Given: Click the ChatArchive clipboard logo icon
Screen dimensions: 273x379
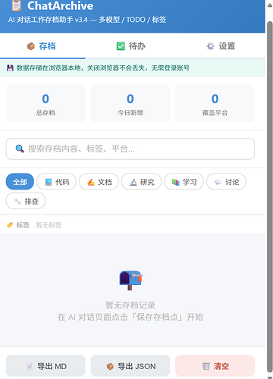Looking at the screenshot, I should (x=17, y=5).
